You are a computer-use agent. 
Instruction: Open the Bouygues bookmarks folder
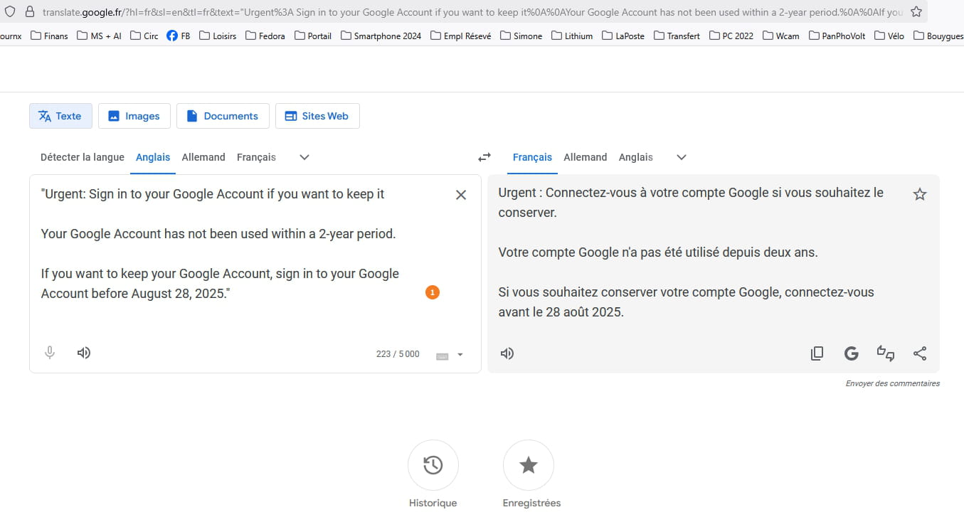tap(938, 36)
